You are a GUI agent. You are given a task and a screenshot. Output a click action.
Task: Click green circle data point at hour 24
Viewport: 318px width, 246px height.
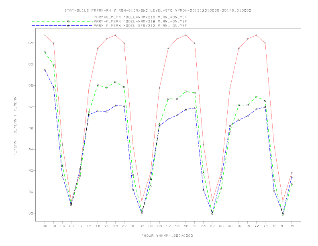click(115, 82)
